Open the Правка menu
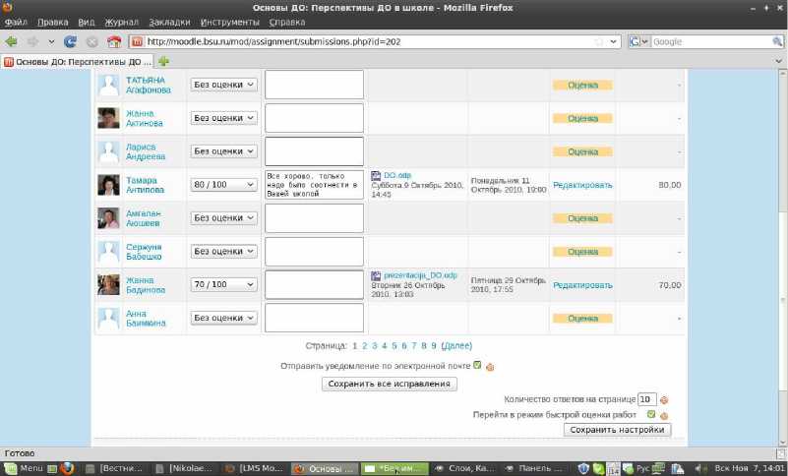788x476 pixels. point(53,22)
